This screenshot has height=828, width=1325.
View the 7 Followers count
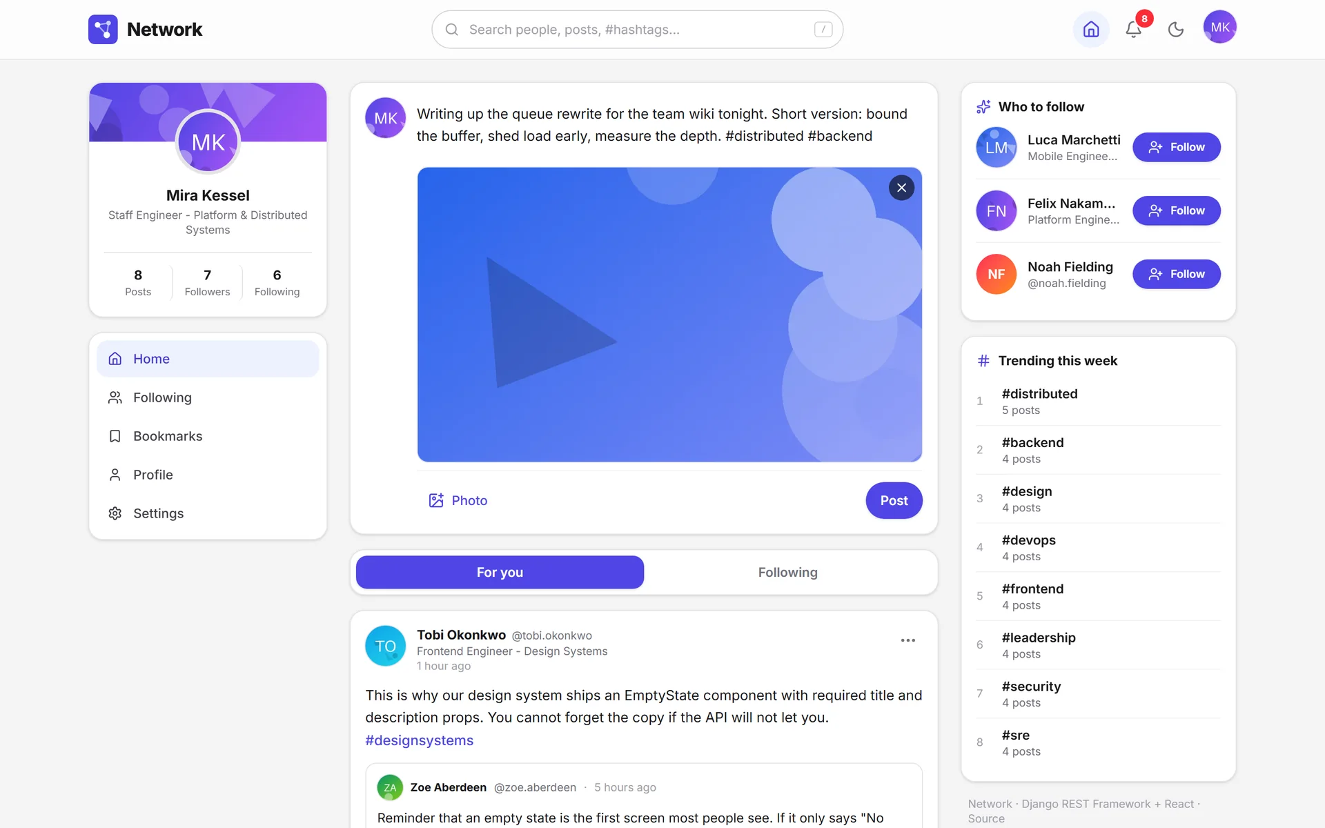207,283
